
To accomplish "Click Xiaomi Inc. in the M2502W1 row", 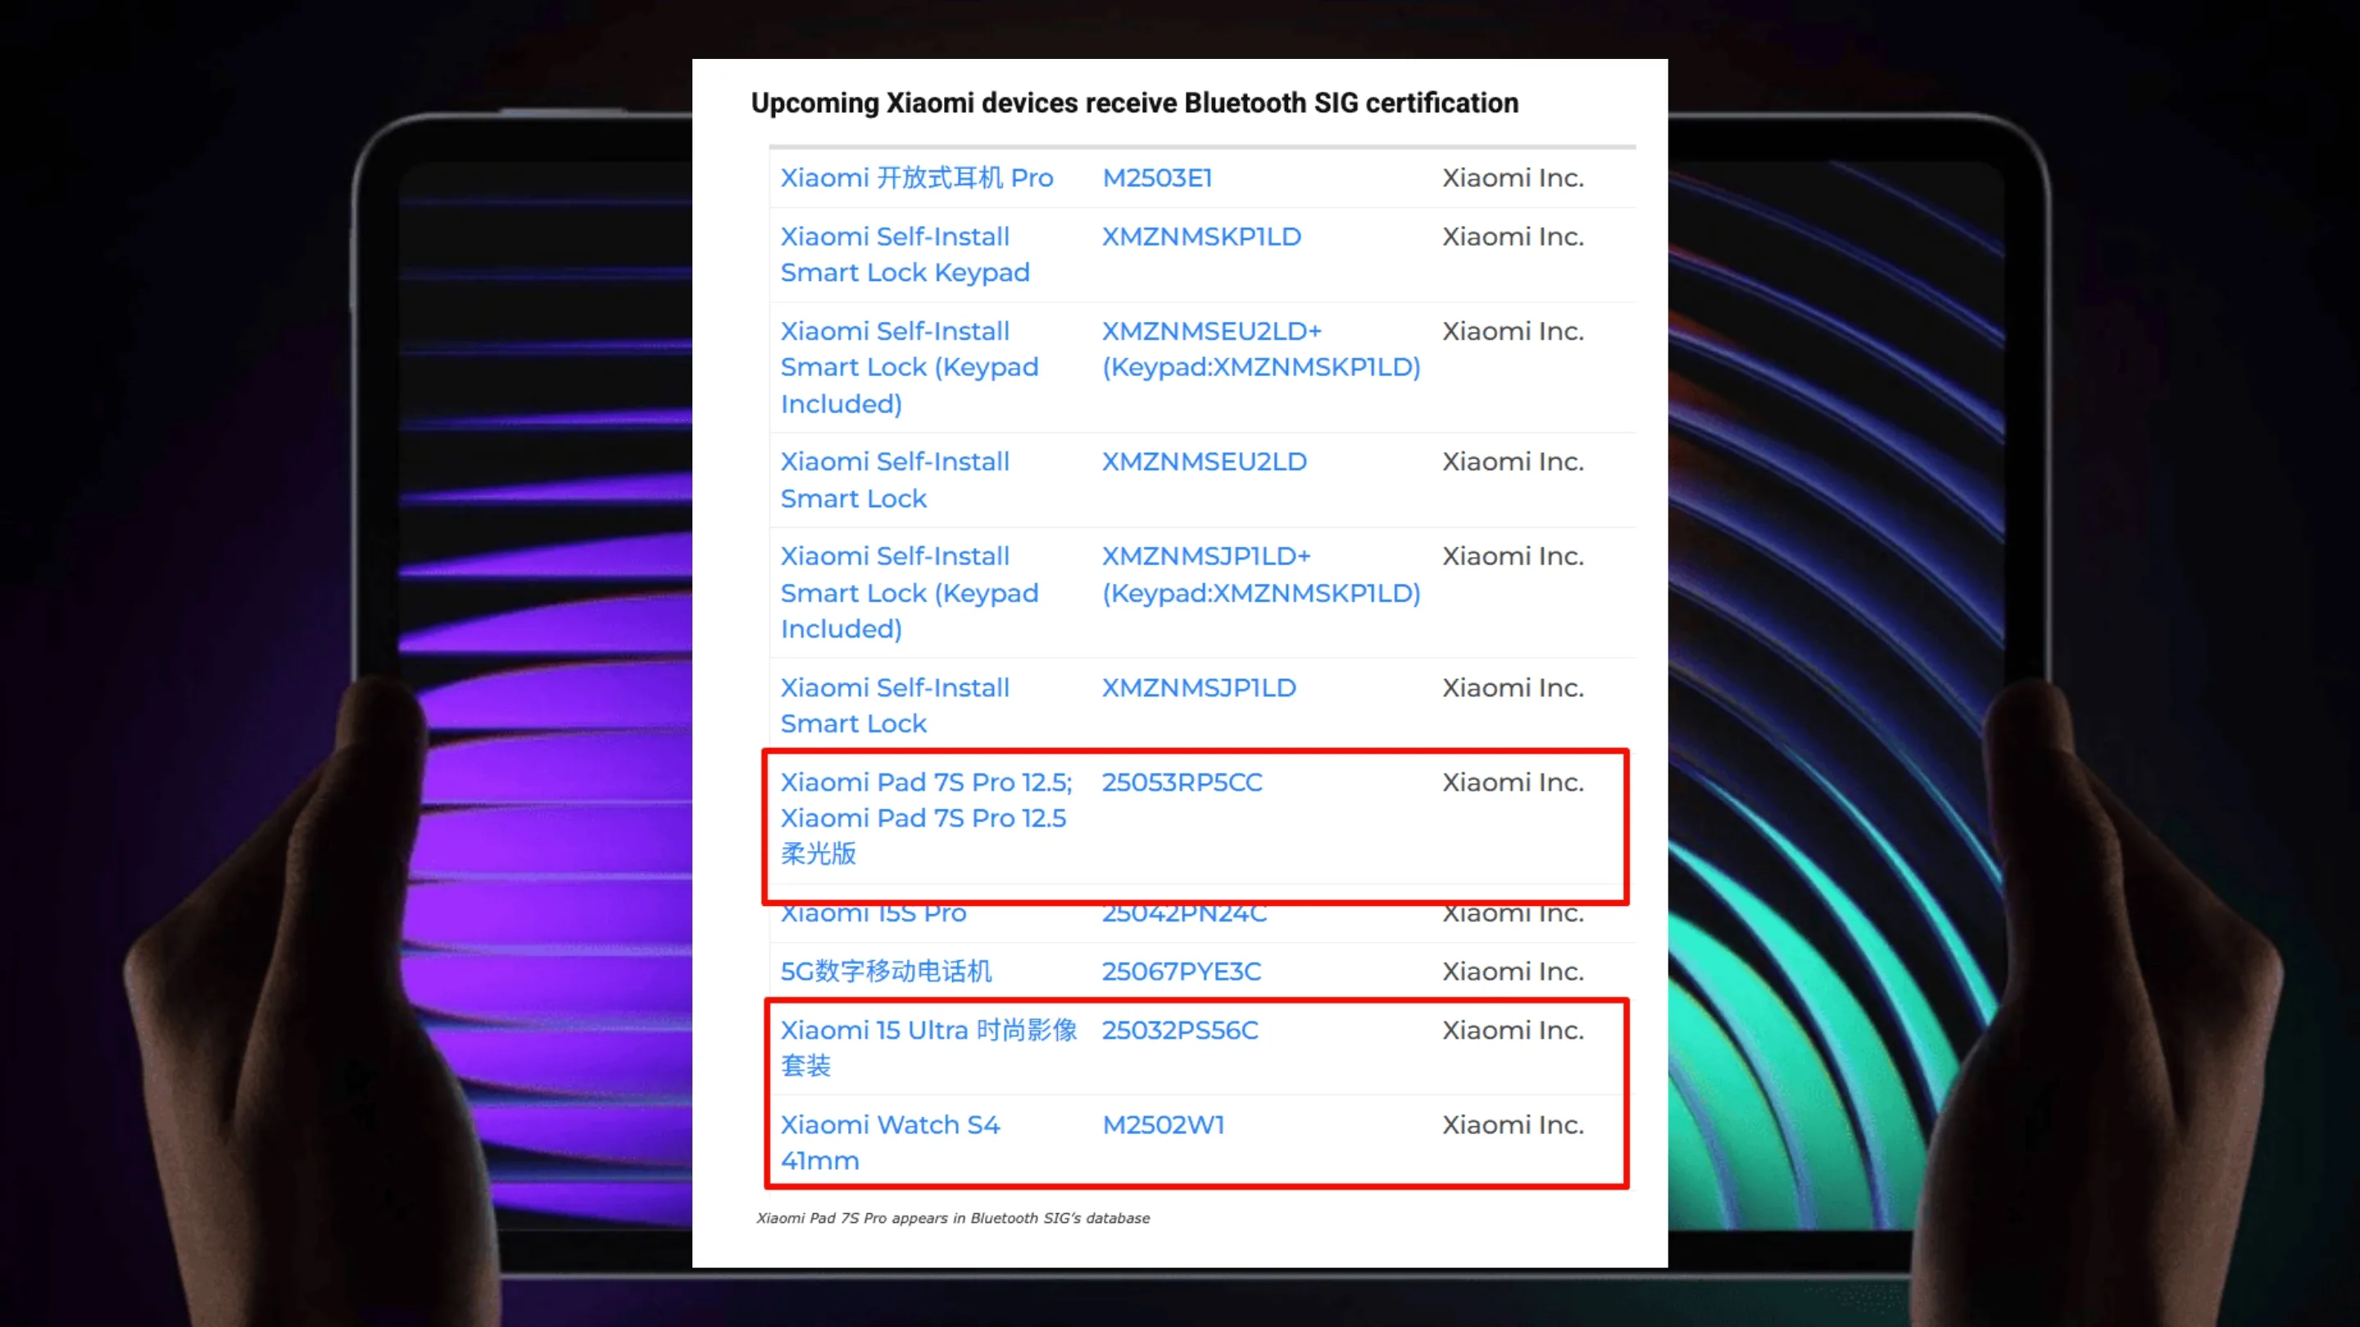I will click(x=1513, y=1125).
